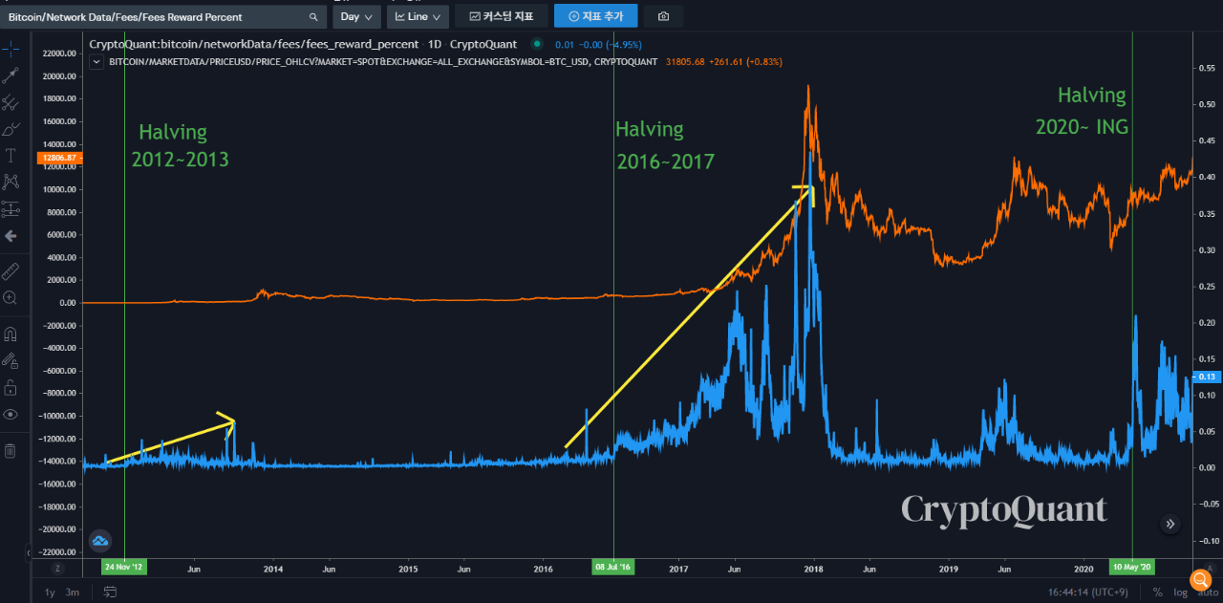Open the Day timeframe dropdown
1223x603 pixels.
point(355,15)
